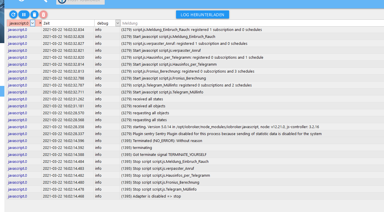Click 'info' level in the 16:02:32.821 row
Viewport: 384px width, 212px height.
coord(98,51)
